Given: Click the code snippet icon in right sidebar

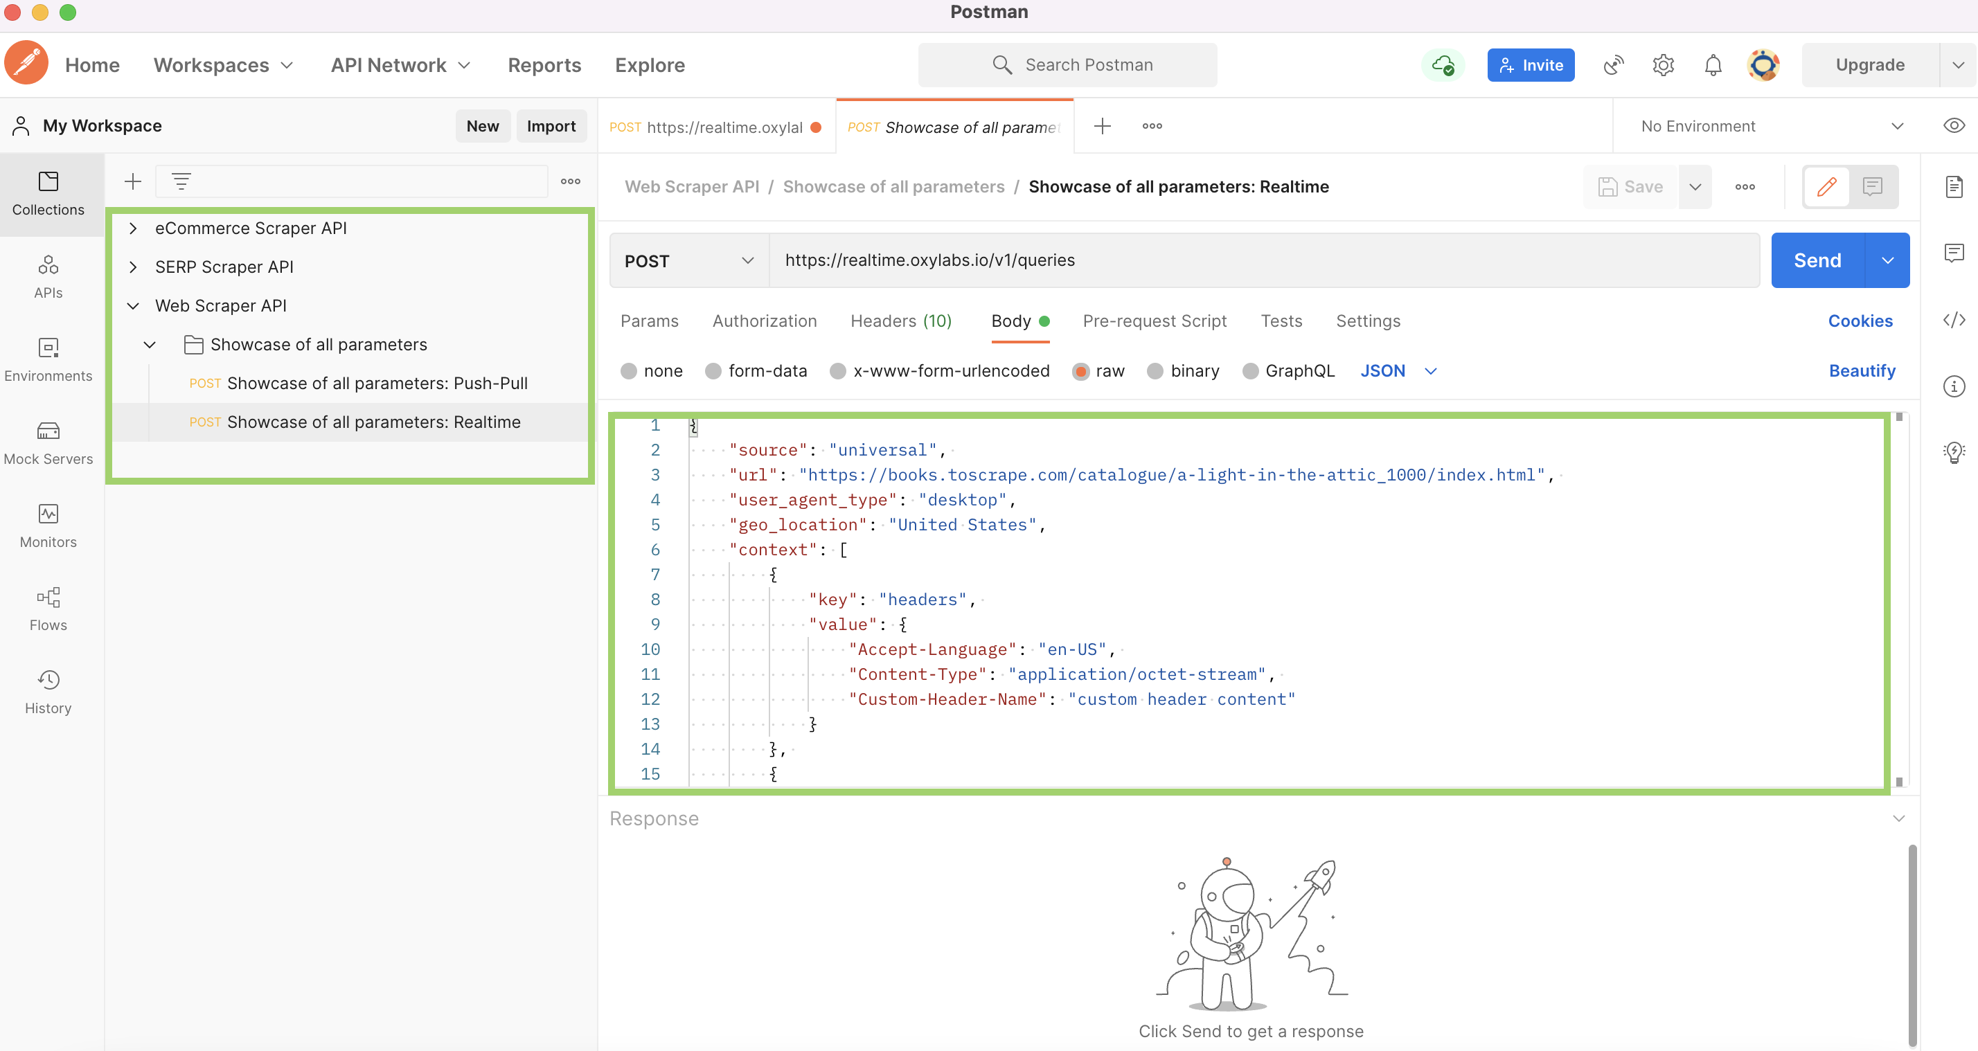Looking at the screenshot, I should point(1954,319).
